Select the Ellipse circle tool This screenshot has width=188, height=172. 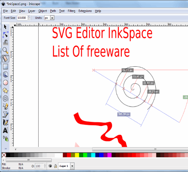6,82
